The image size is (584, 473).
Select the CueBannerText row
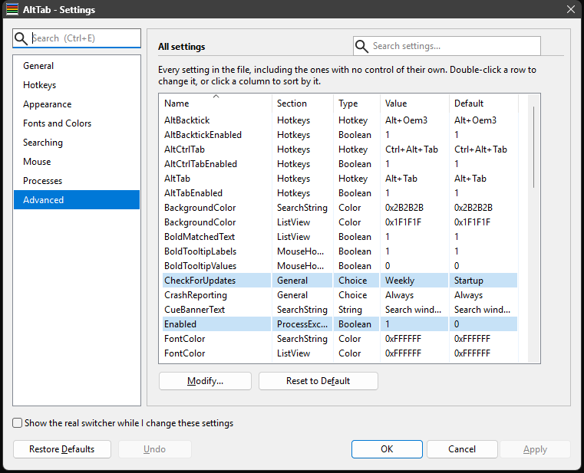coord(340,310)
